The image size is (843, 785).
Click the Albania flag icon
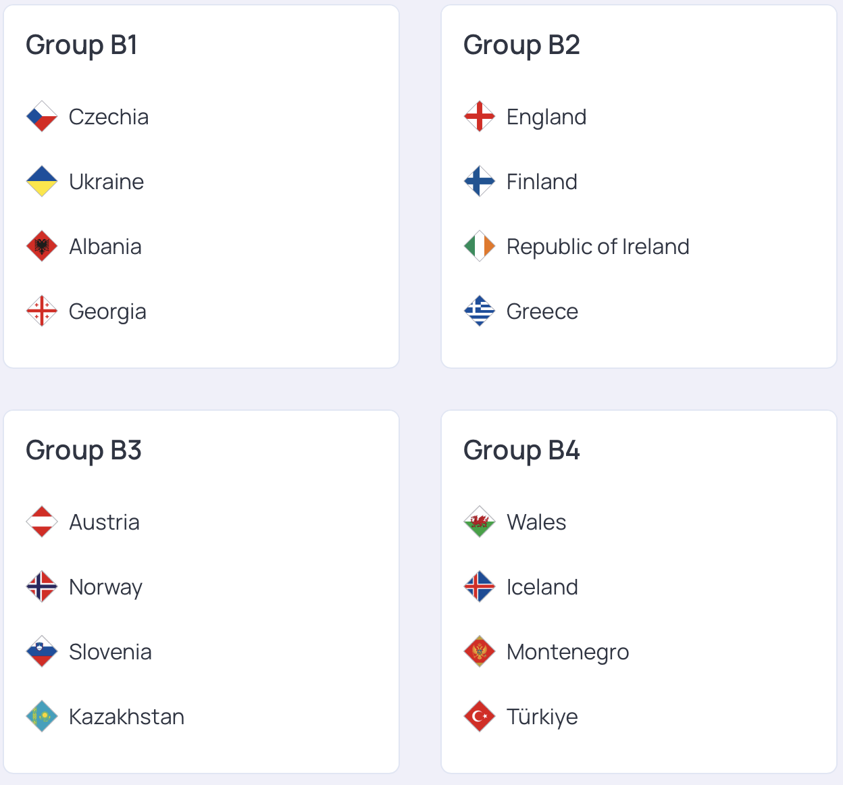[42, 247]
